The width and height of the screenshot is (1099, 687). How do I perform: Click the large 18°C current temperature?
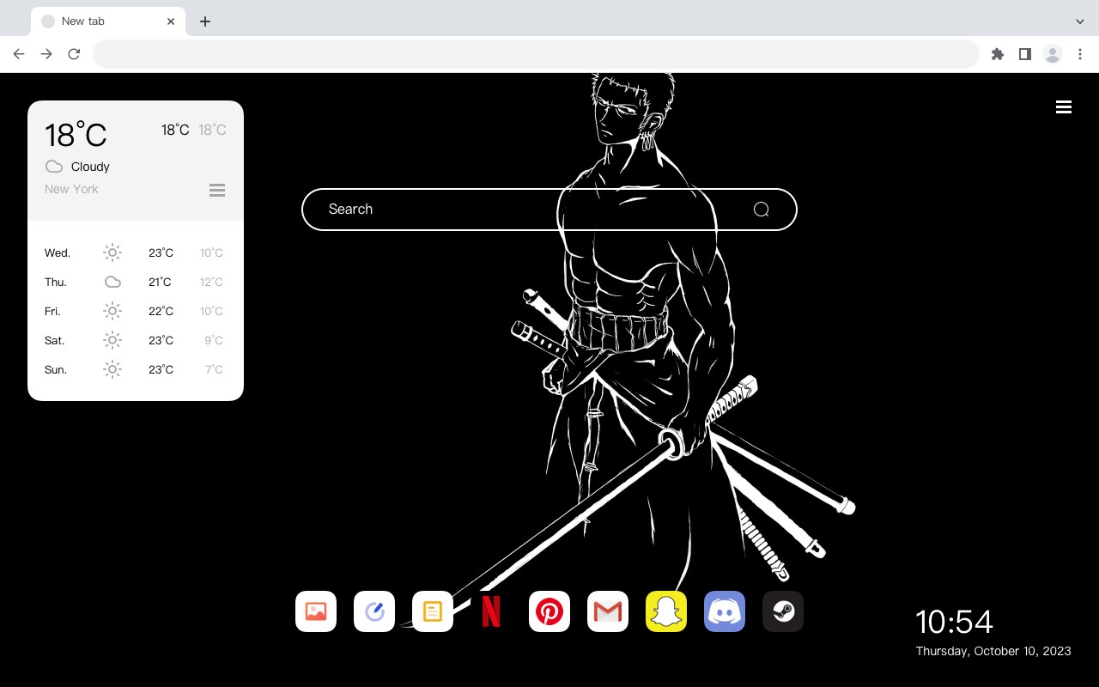click(x=76, y=135)
